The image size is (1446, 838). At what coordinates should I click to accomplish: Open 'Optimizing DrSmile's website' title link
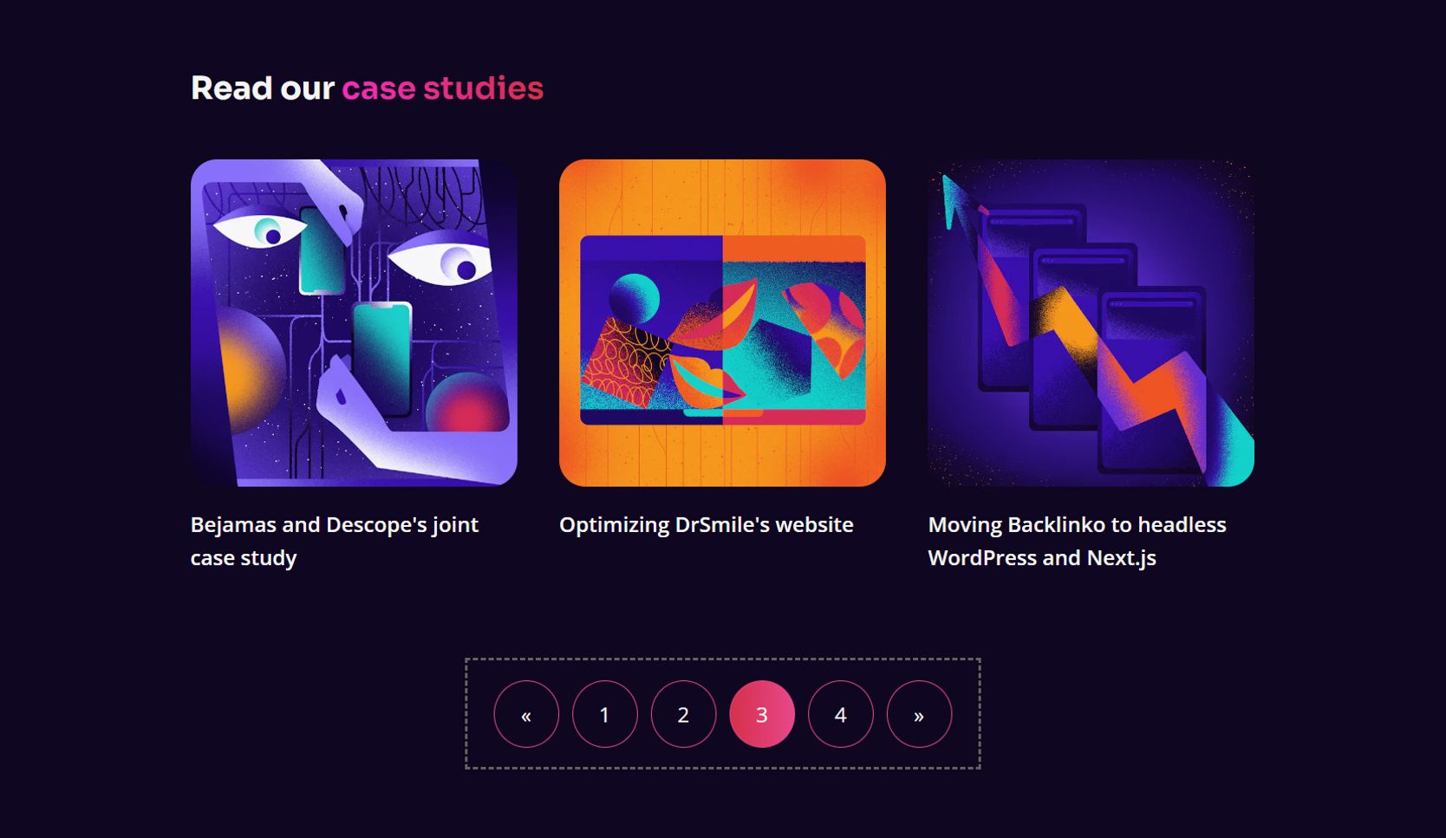[707, 524]
